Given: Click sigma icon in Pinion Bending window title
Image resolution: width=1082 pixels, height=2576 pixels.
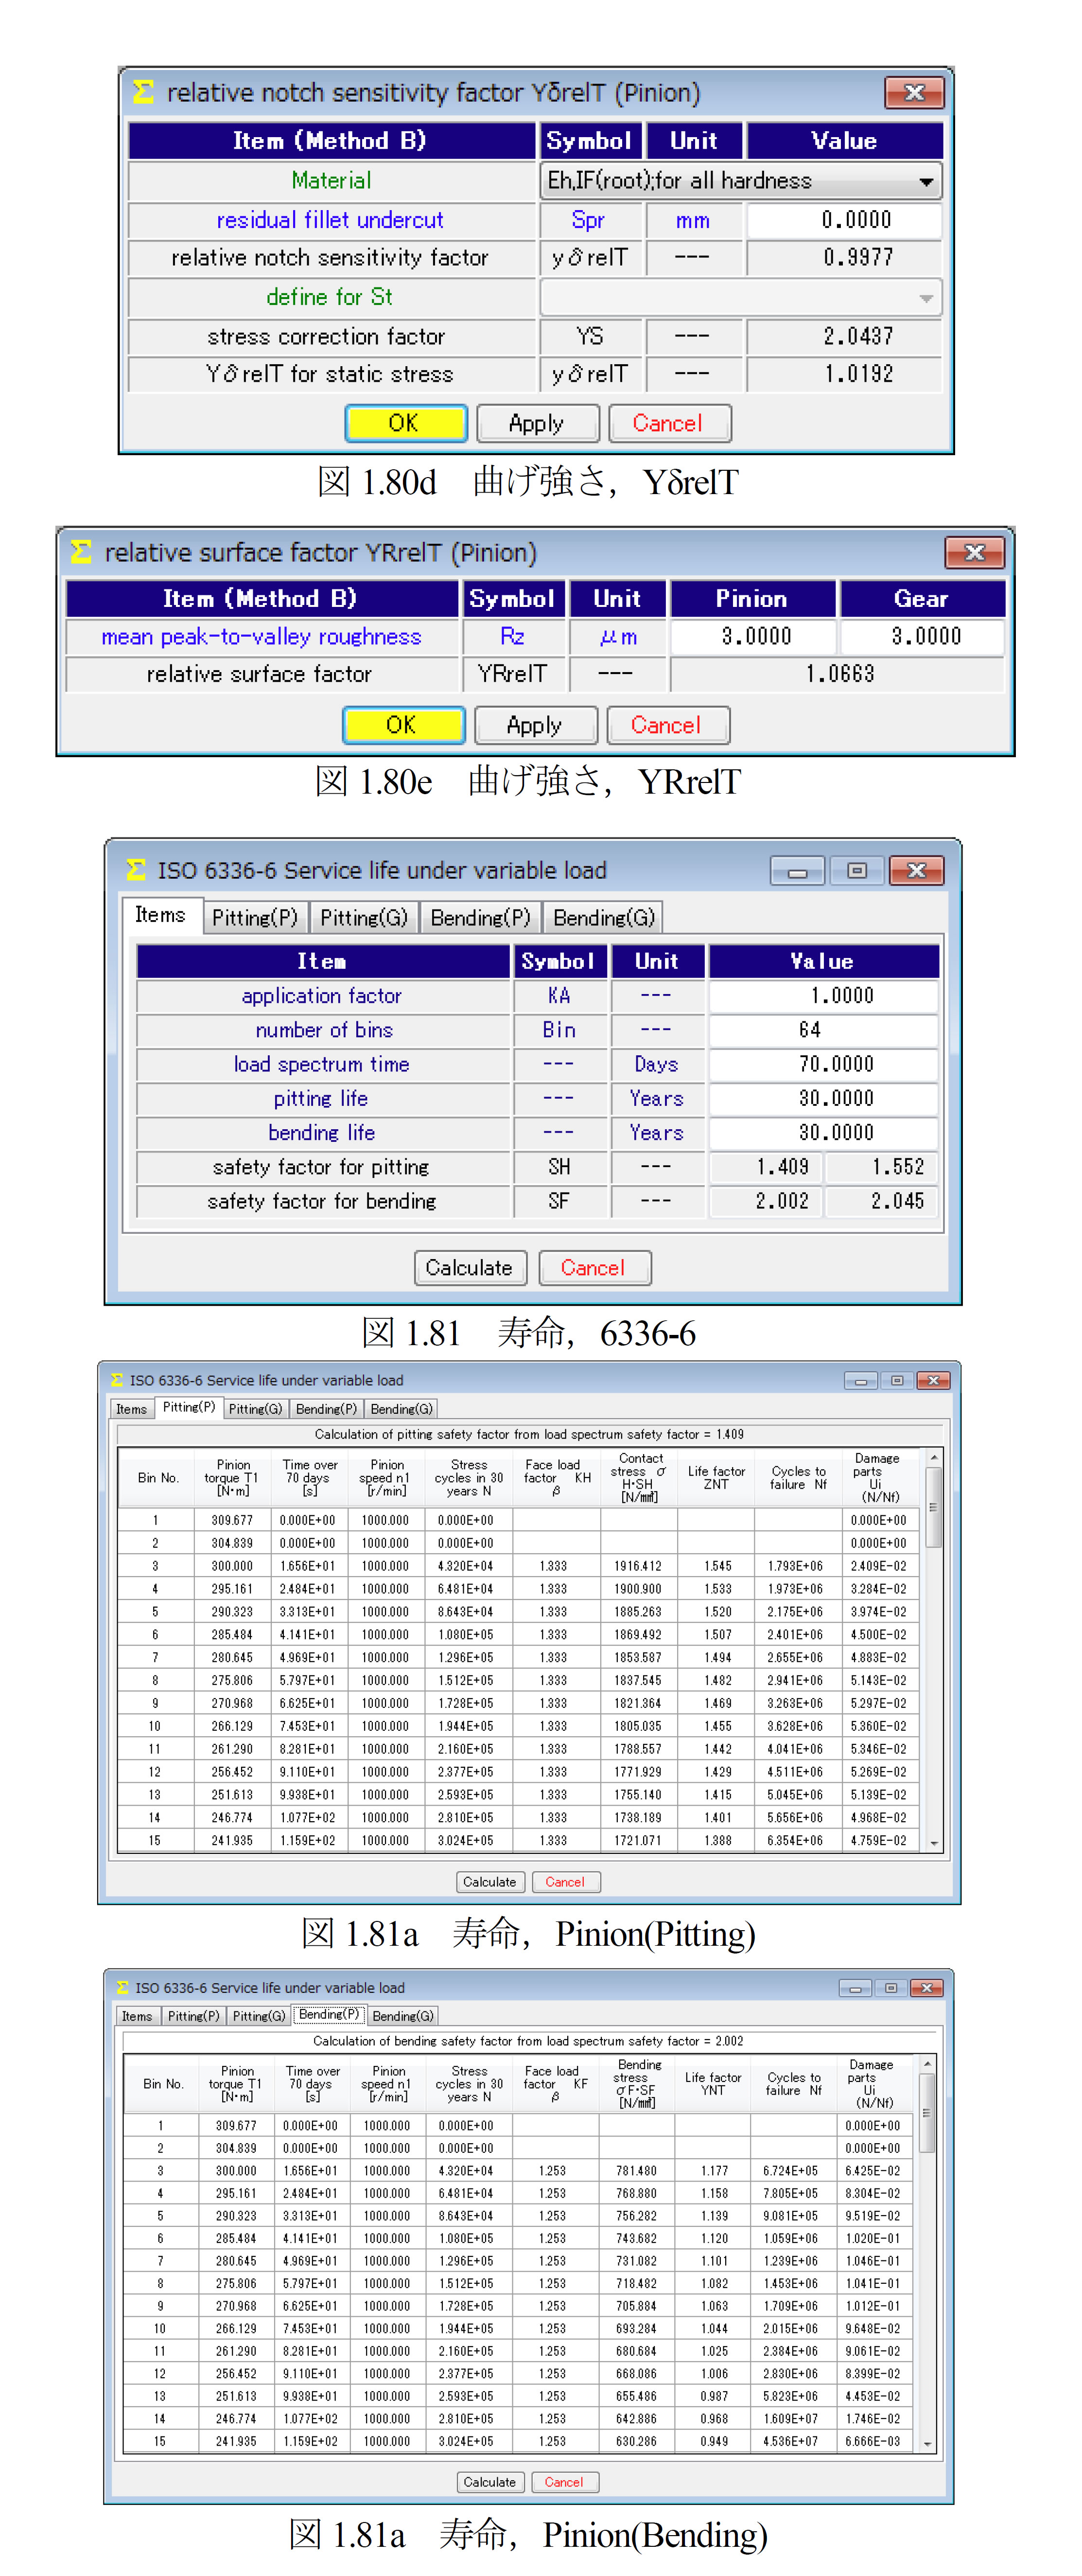Looking at the screenshot, I should coord(123,1987).
